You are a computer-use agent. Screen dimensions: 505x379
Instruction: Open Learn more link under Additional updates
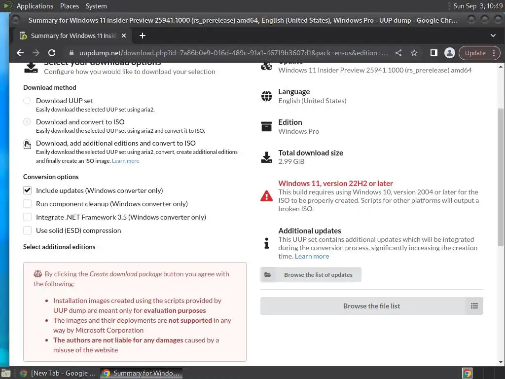(312, 256)
